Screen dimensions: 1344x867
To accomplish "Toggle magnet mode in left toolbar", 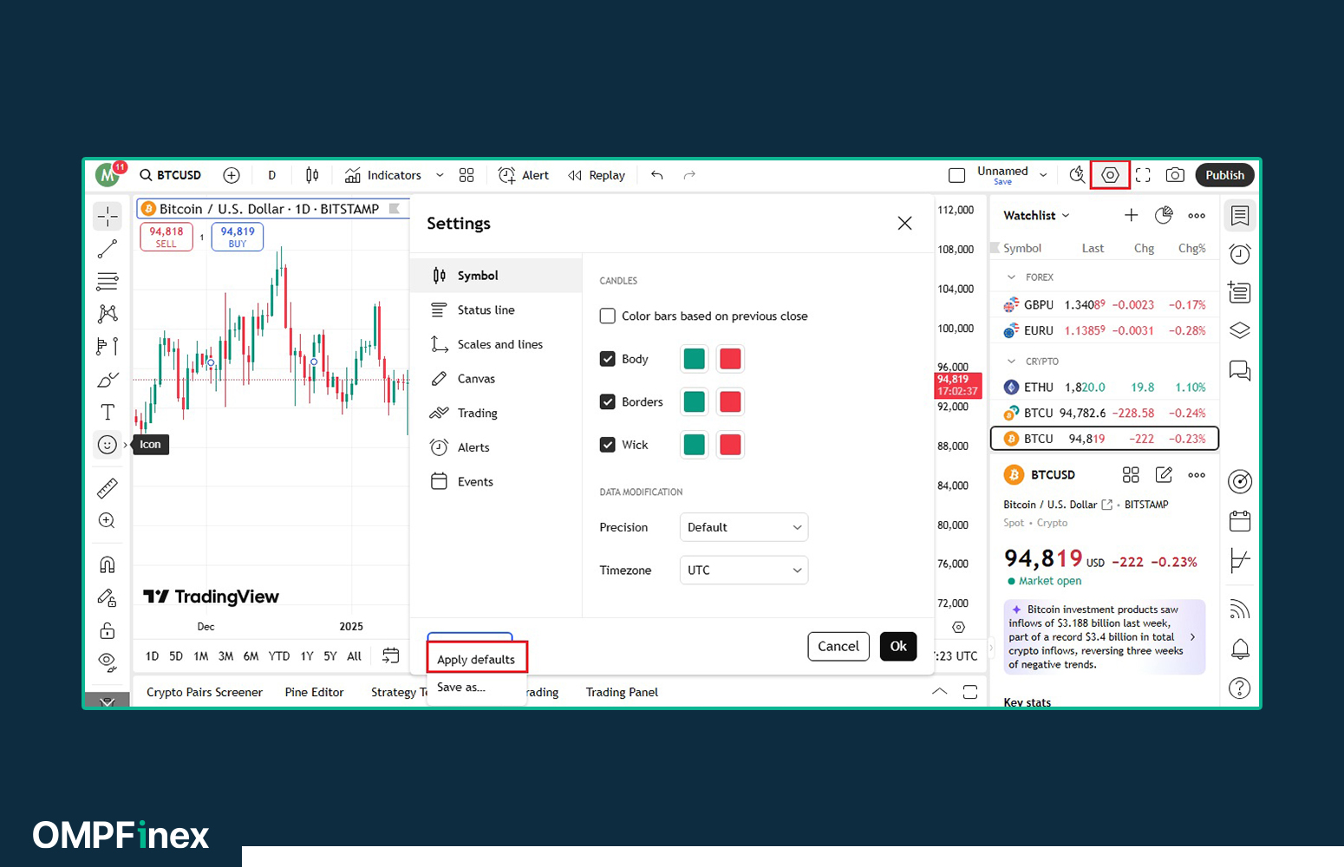I will point(108,565).
